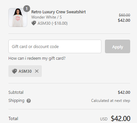This screenshot has width=137, height=123.
Task: Click the quantity badge showing 1
Action: tap(27, 8)
